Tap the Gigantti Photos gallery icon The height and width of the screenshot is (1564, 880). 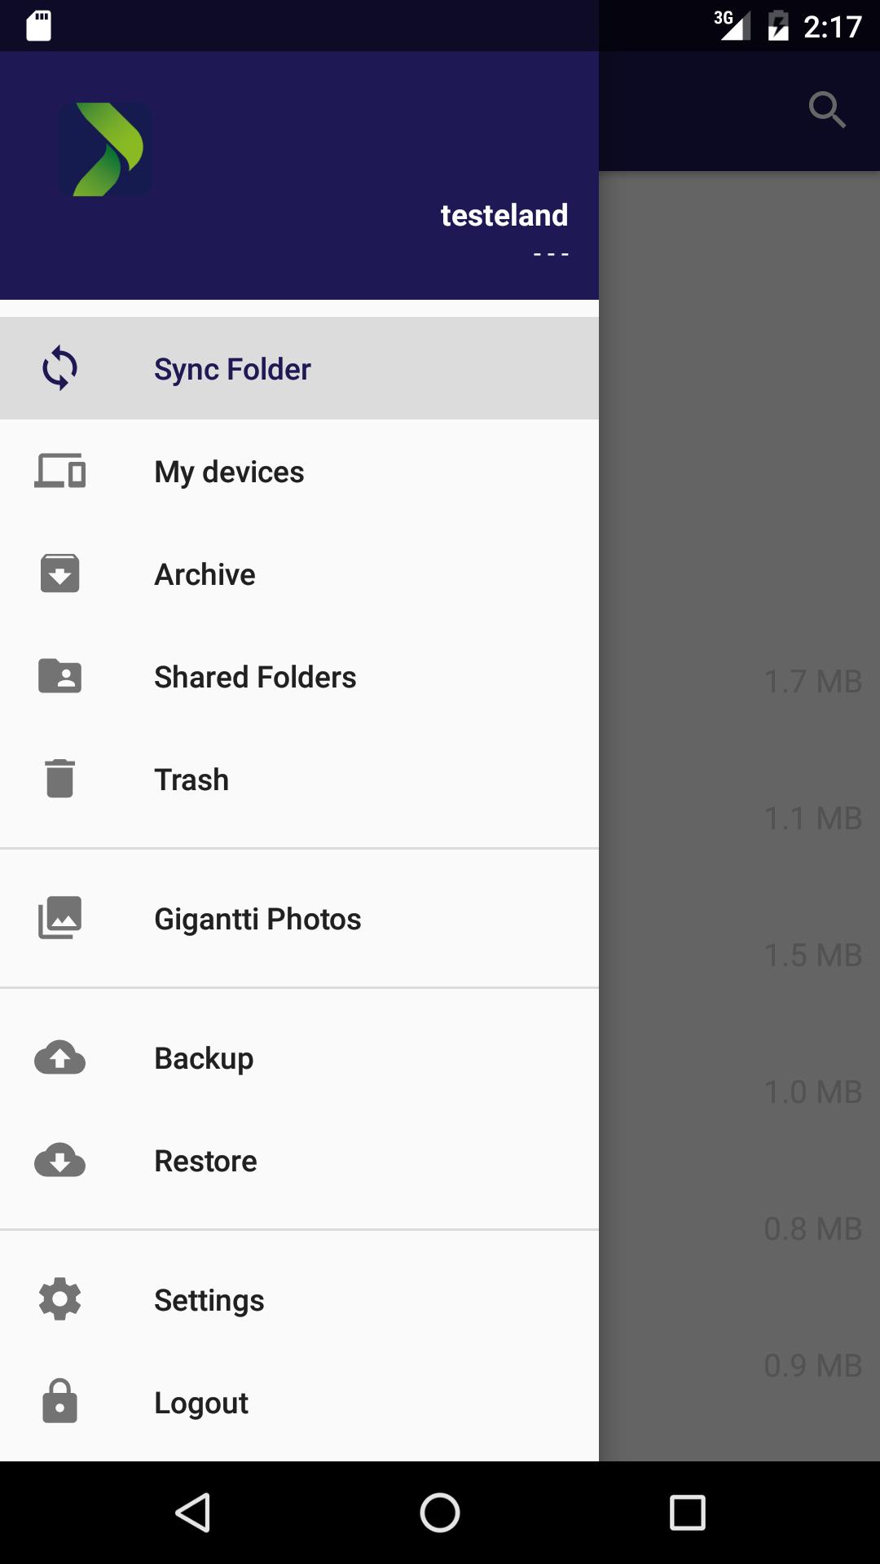(x=59, y=918)
